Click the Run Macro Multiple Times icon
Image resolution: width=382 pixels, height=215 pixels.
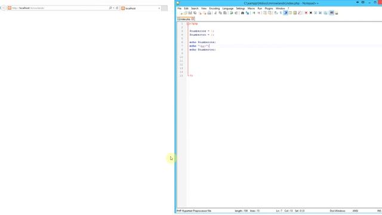click(x=320, y=13)
